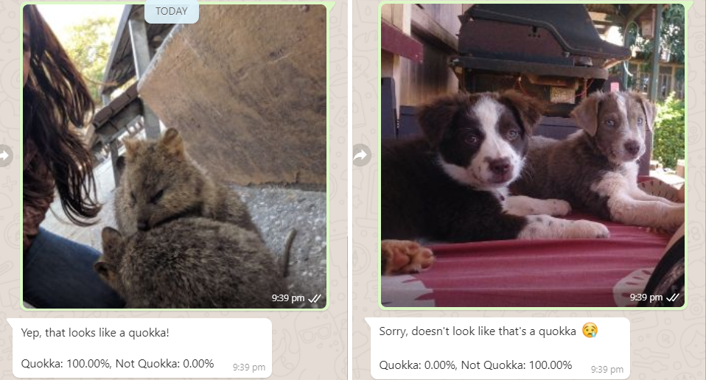Click the crying emoji in the reply message
Viewport: 706px width, 380px height.
coord(590,331)
